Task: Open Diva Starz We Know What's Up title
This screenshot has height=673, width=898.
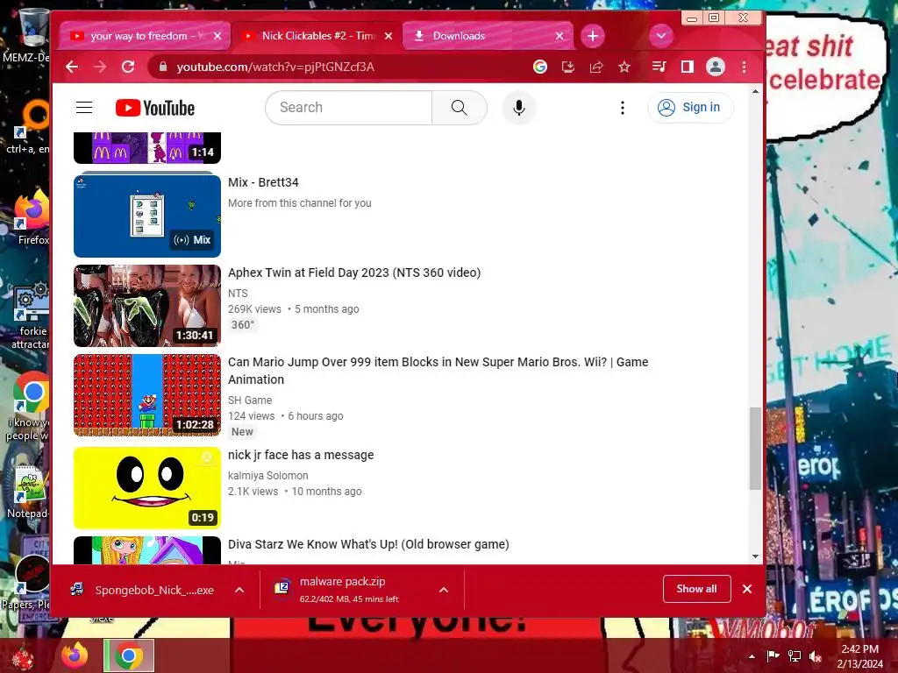Action: (x=368, y=544)
